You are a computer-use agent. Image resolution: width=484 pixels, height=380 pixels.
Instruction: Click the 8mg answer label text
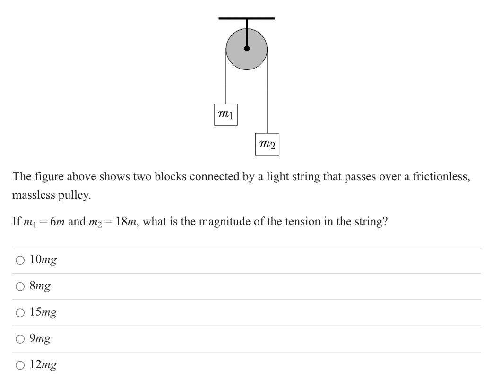point(40,286)
